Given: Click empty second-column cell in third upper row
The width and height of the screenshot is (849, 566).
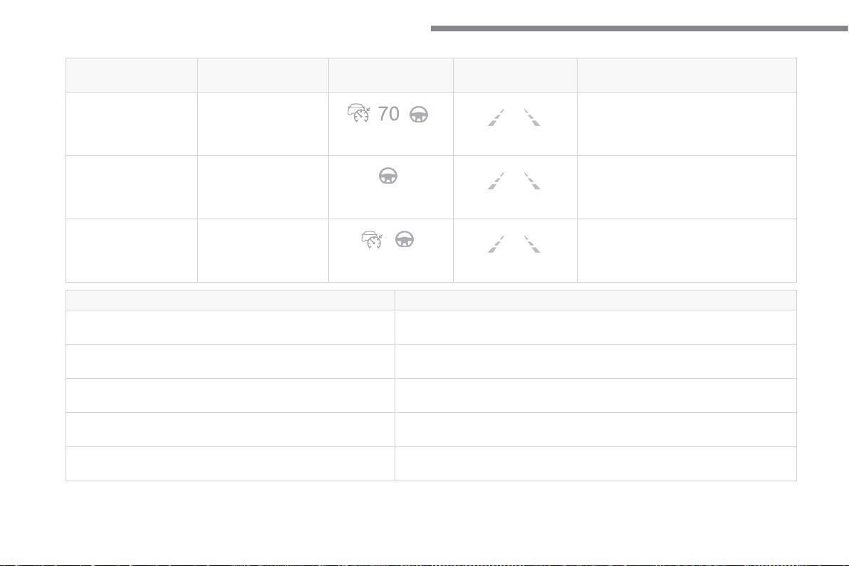Looking at the screenshot, I should (263, 251).
